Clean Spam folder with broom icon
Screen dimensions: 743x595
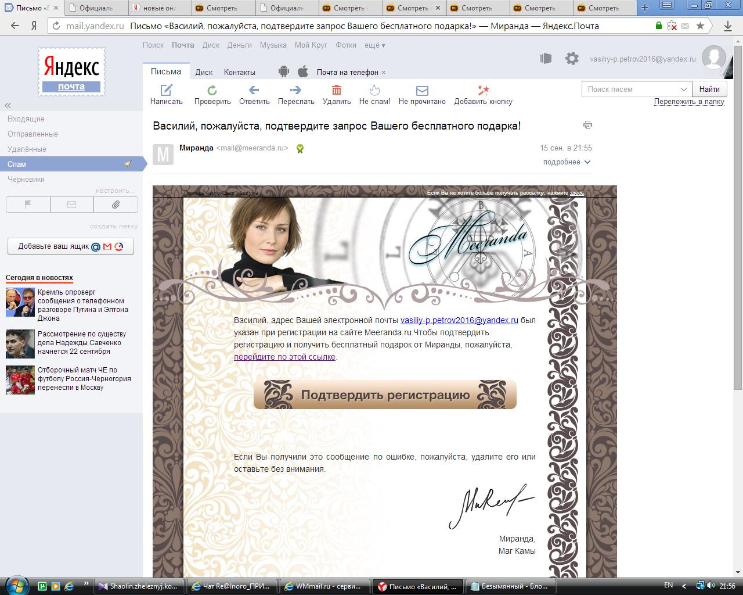coord(128,164)
